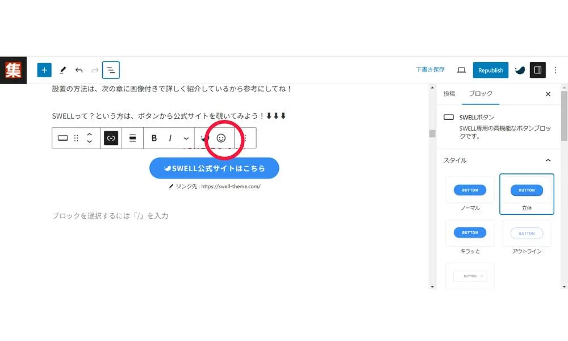Click the Republish button
568x341 pixels.
point(491,70)
